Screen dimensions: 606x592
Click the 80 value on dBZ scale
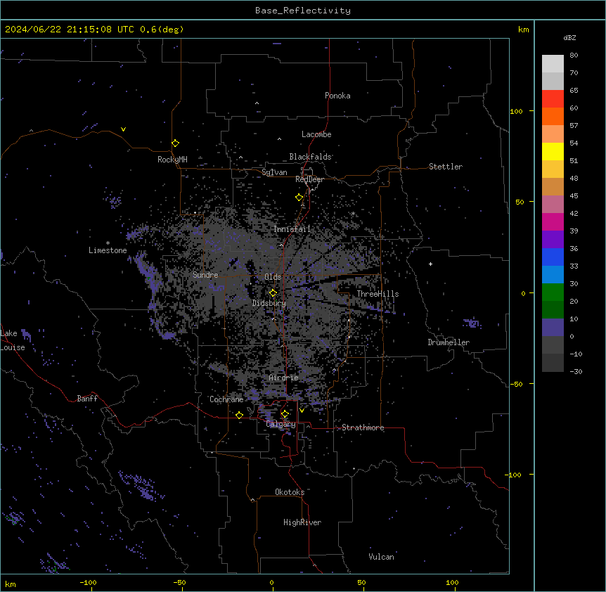pos(574,56)
